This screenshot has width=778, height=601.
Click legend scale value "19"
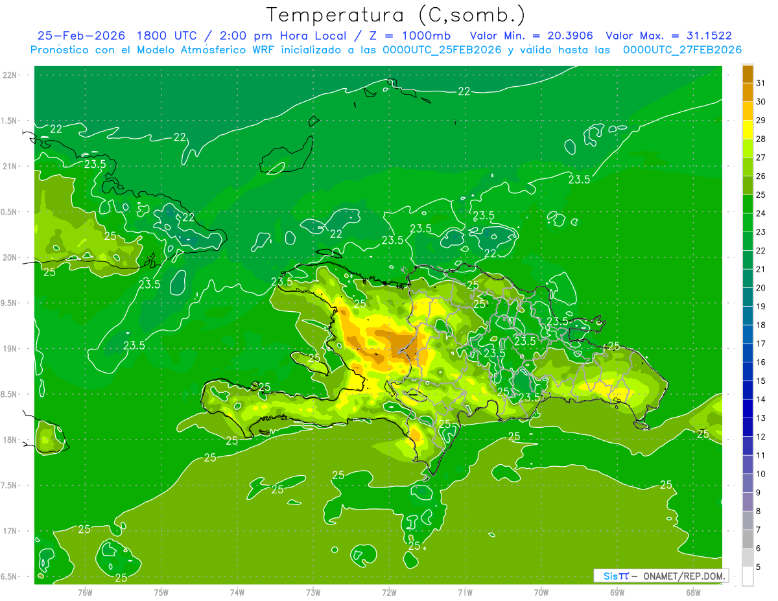[760, 306]
